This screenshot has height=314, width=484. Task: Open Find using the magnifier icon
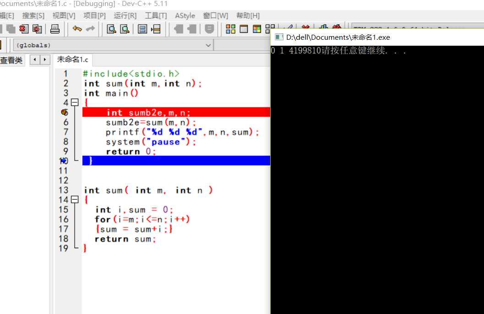pos(111,29)
